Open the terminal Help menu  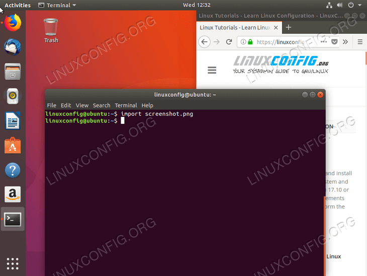point(147,106)
